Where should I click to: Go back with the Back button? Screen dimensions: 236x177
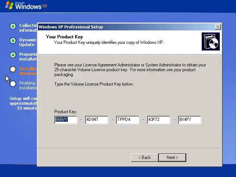pos(145,157)
